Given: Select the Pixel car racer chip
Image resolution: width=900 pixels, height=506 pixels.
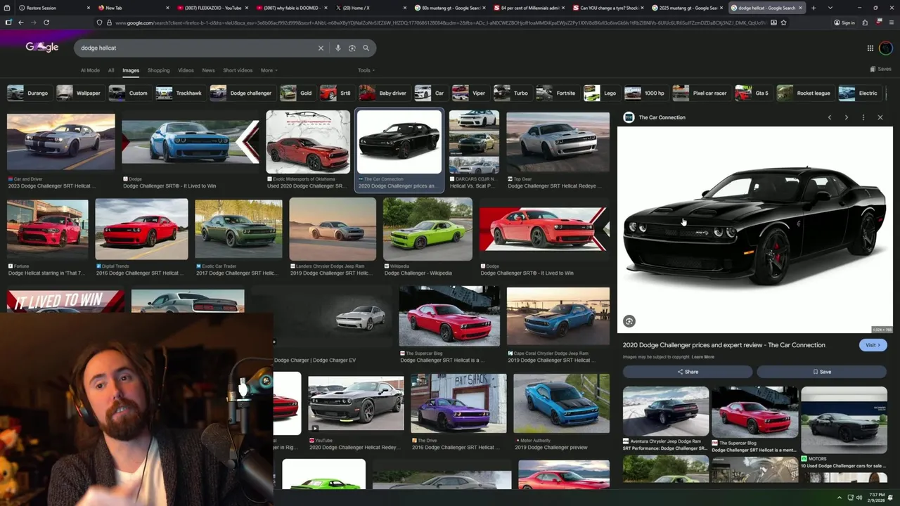Looking at the screenshot, I should (700, 93).
